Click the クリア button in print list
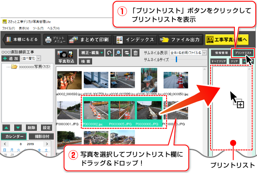257x173 pixels. coord(234,61)
